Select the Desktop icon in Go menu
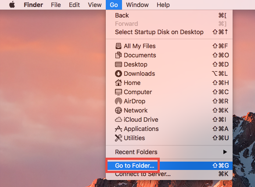 tap(119, 64)
